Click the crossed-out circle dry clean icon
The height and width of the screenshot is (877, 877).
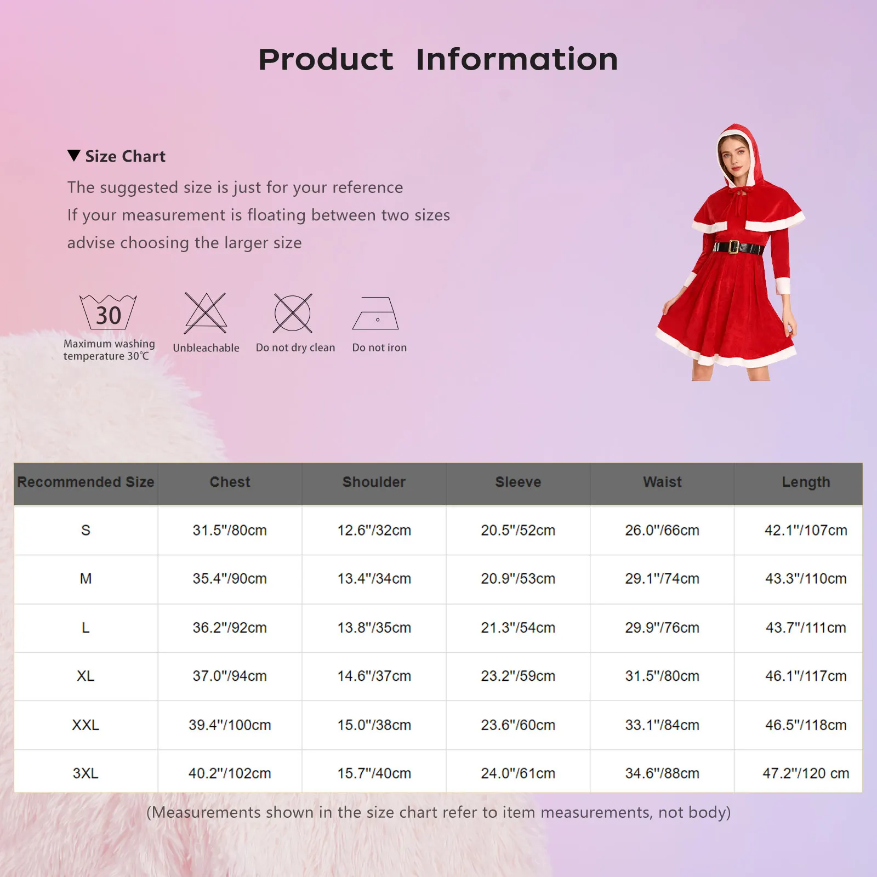pyautogui.click(x=293, y=313)
